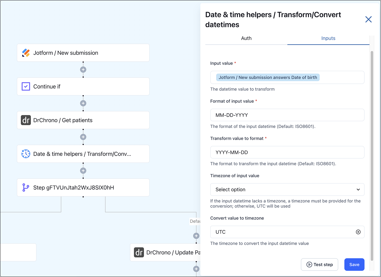Click the panel's vertical scrollbar

point(372,156)
